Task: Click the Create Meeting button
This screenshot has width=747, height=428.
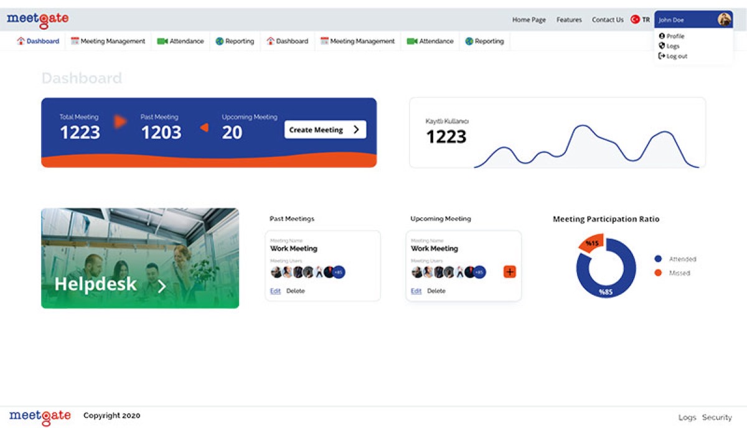Action: [x=326, y=129]
